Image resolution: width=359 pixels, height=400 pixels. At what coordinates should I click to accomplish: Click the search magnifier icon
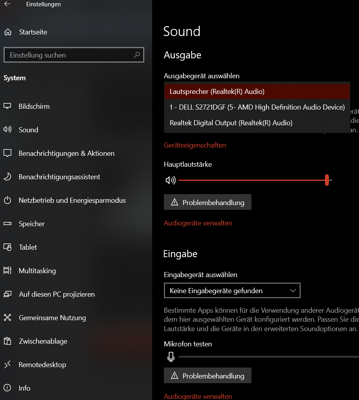(136, 55)
